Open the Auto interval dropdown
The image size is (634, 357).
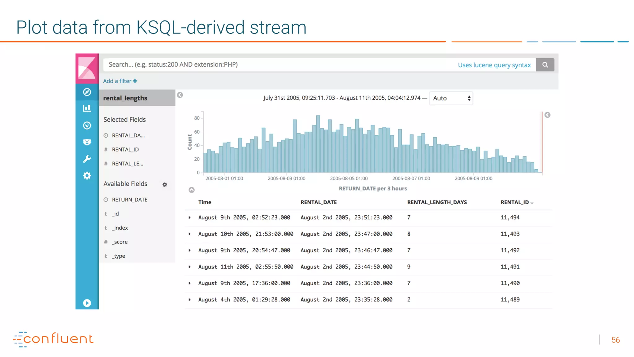(451, 98)
